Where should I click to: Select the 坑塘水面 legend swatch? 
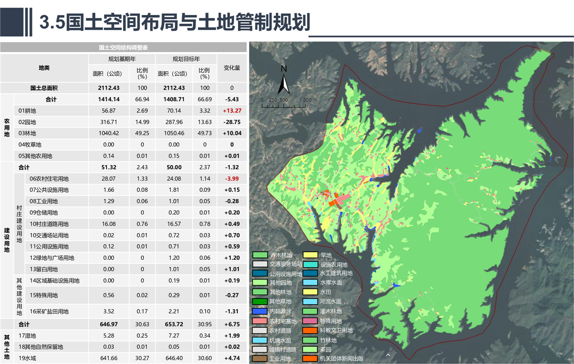point(260,340)
